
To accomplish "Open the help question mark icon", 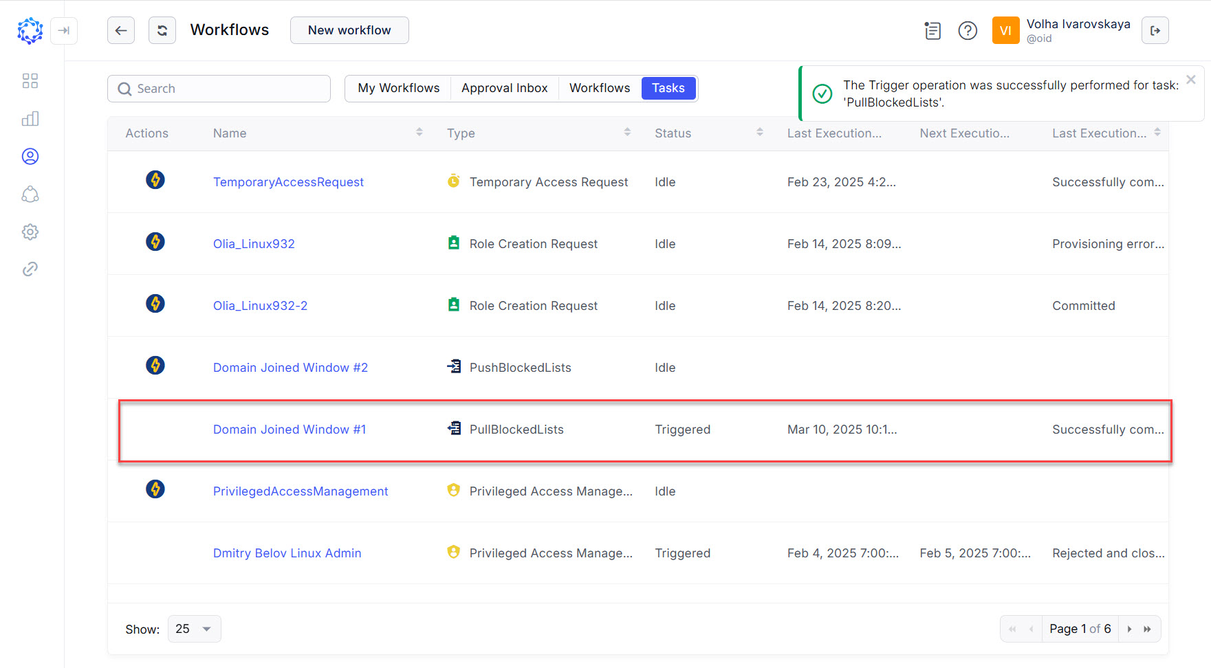I will 968,31.
